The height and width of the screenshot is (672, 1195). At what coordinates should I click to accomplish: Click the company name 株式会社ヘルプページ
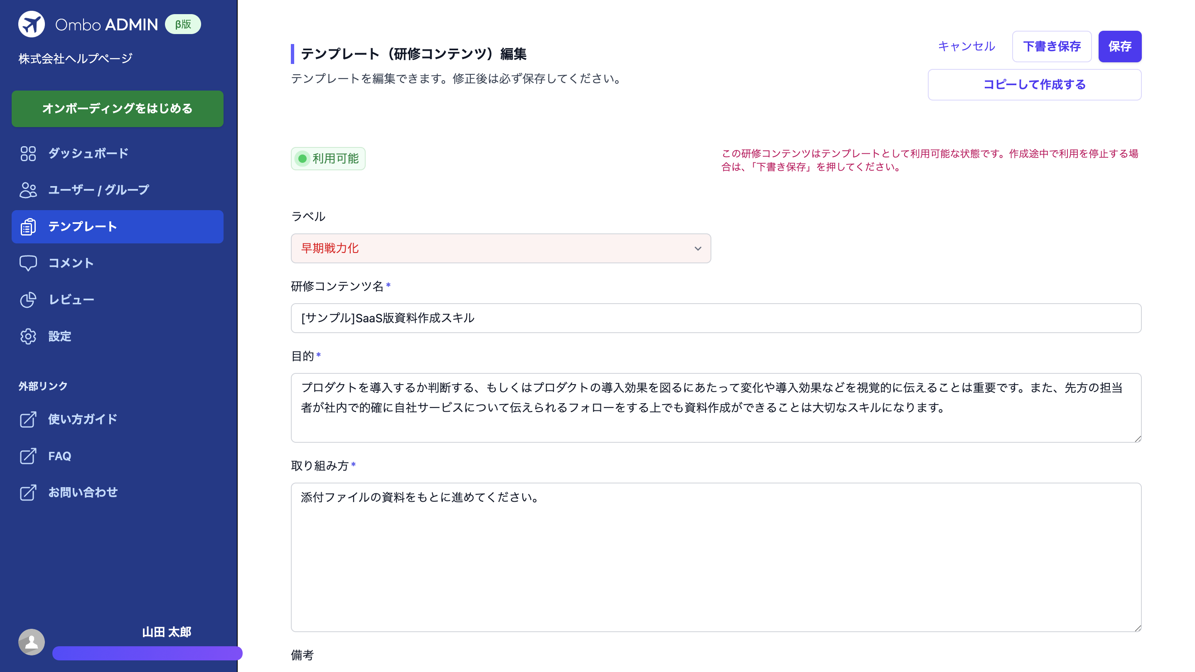tap(75, 59)
